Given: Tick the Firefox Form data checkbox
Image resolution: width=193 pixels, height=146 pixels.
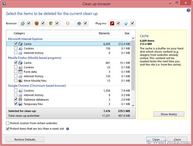Looking at the screenshot, I should [x=16, y=72].
